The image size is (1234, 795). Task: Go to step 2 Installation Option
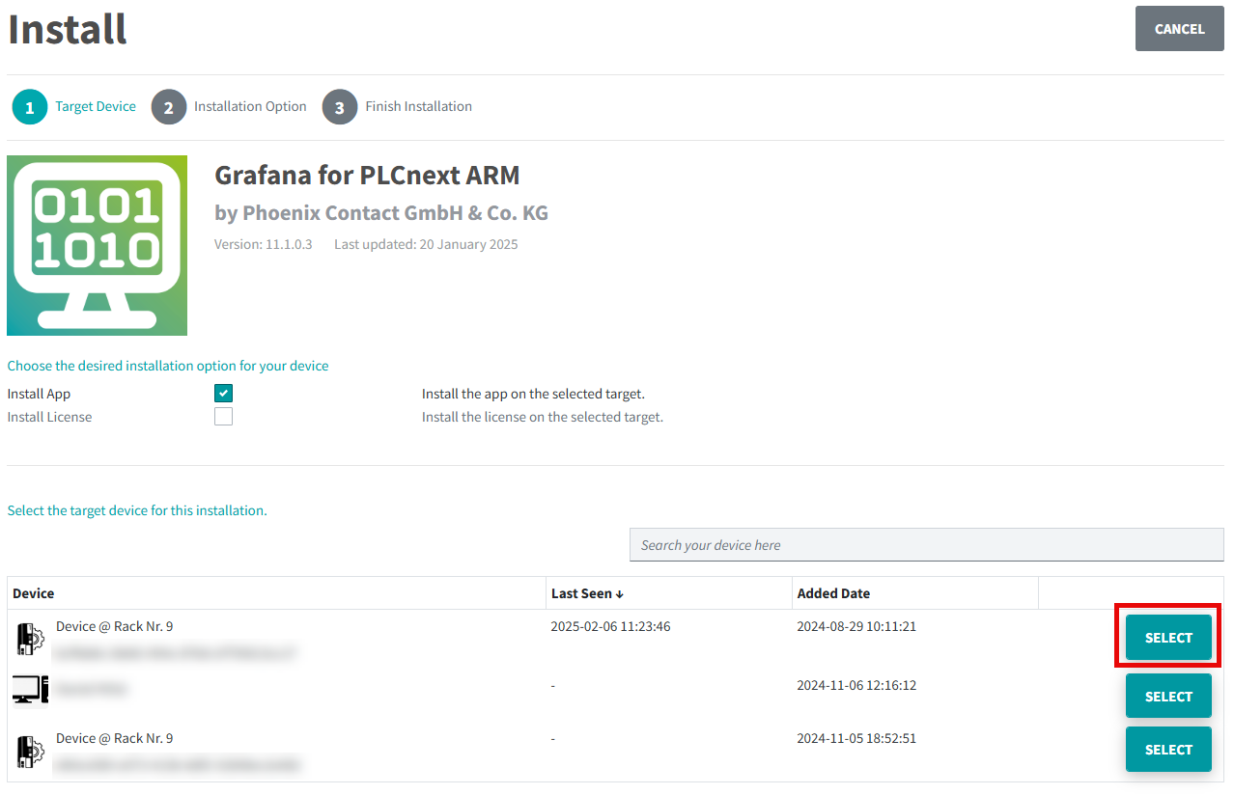pyautogui.click(x=229, y=107)
